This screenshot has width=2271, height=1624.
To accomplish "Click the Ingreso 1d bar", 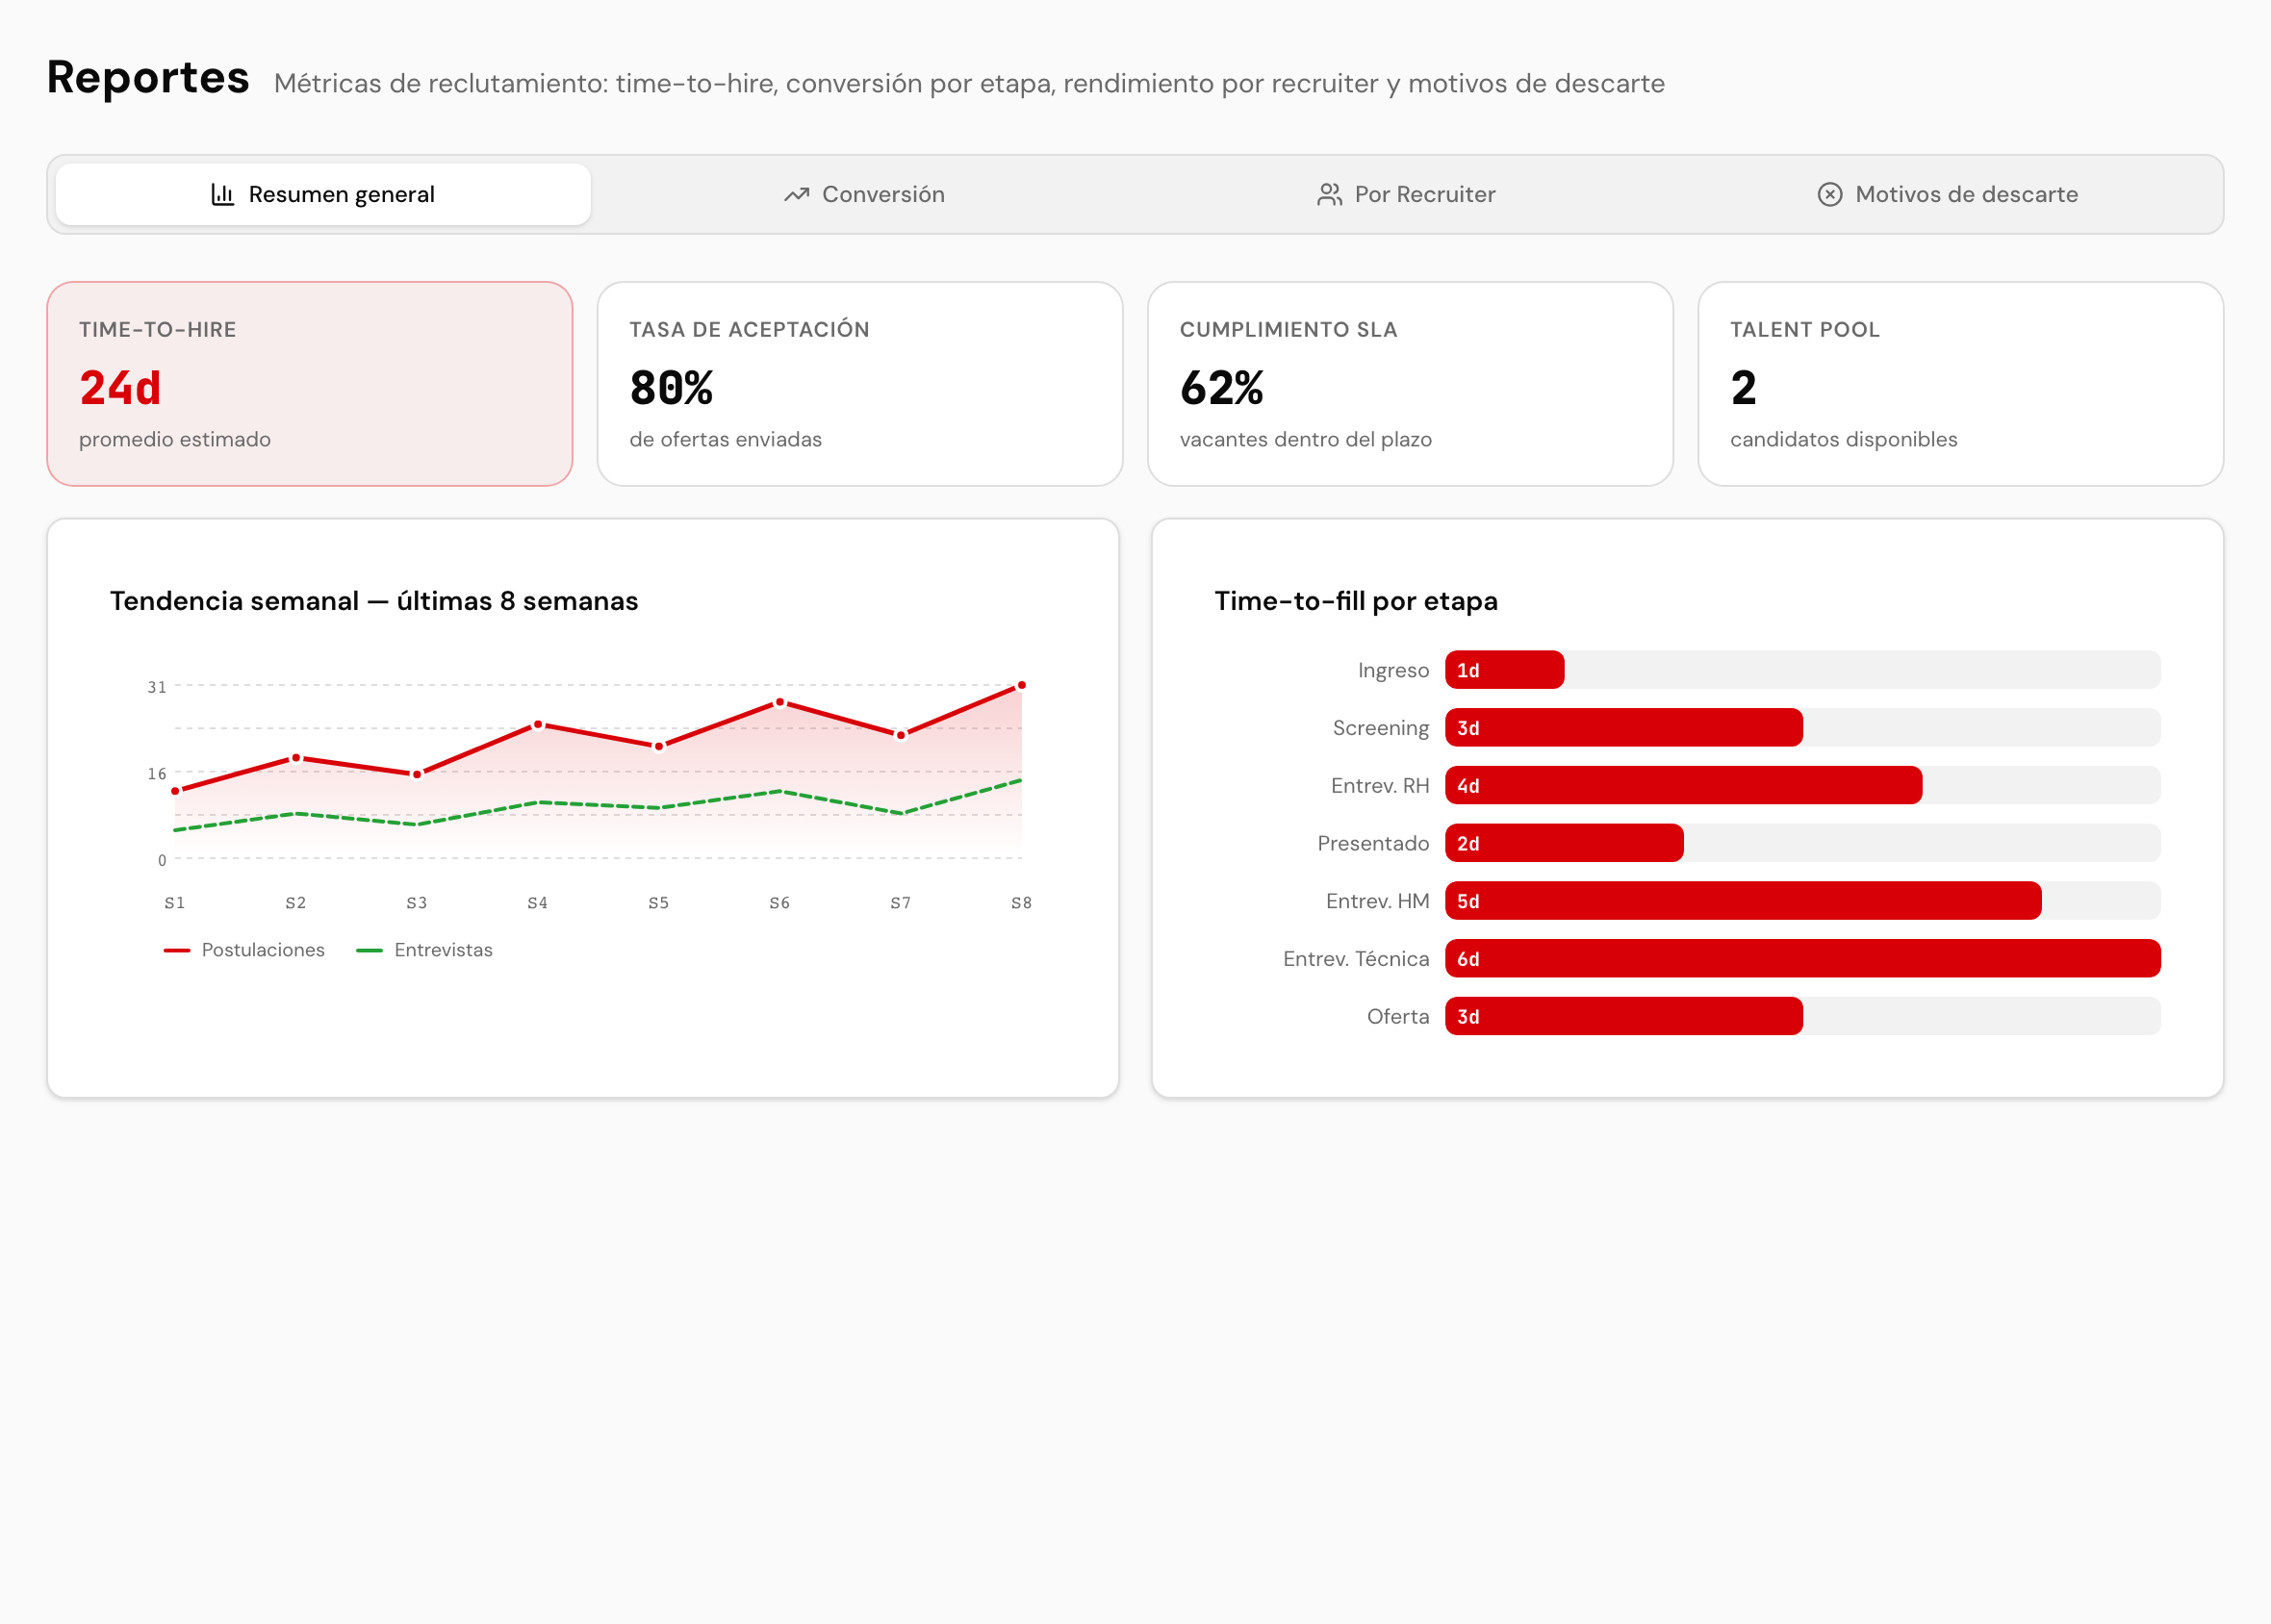I will click(1504, 670).
